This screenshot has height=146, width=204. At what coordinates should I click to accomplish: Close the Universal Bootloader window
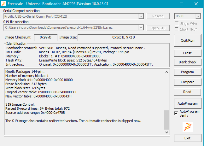pyautogui.click(x=196, y=4)
